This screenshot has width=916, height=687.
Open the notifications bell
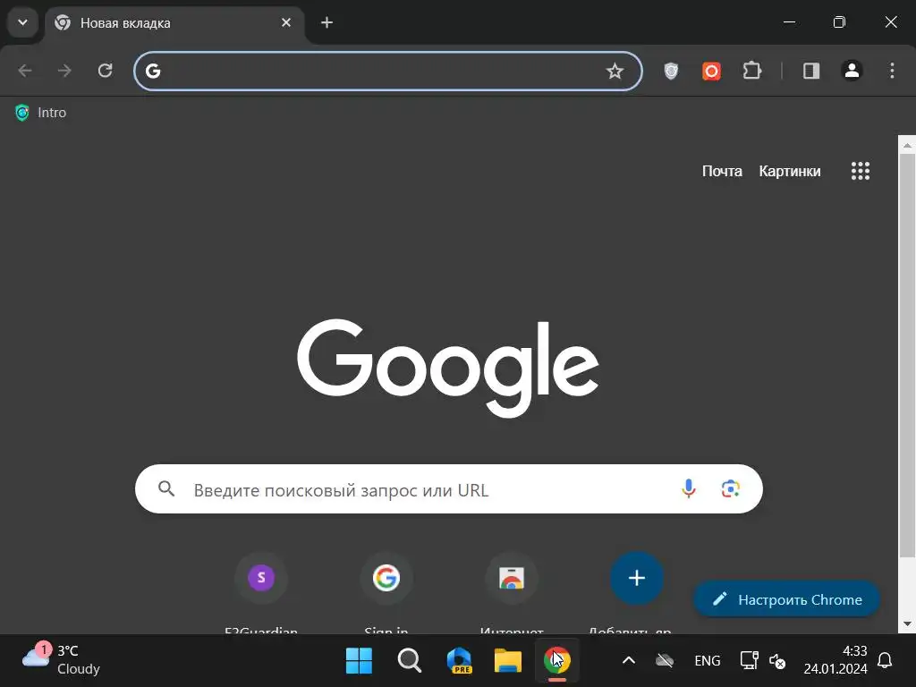point(885,661)
